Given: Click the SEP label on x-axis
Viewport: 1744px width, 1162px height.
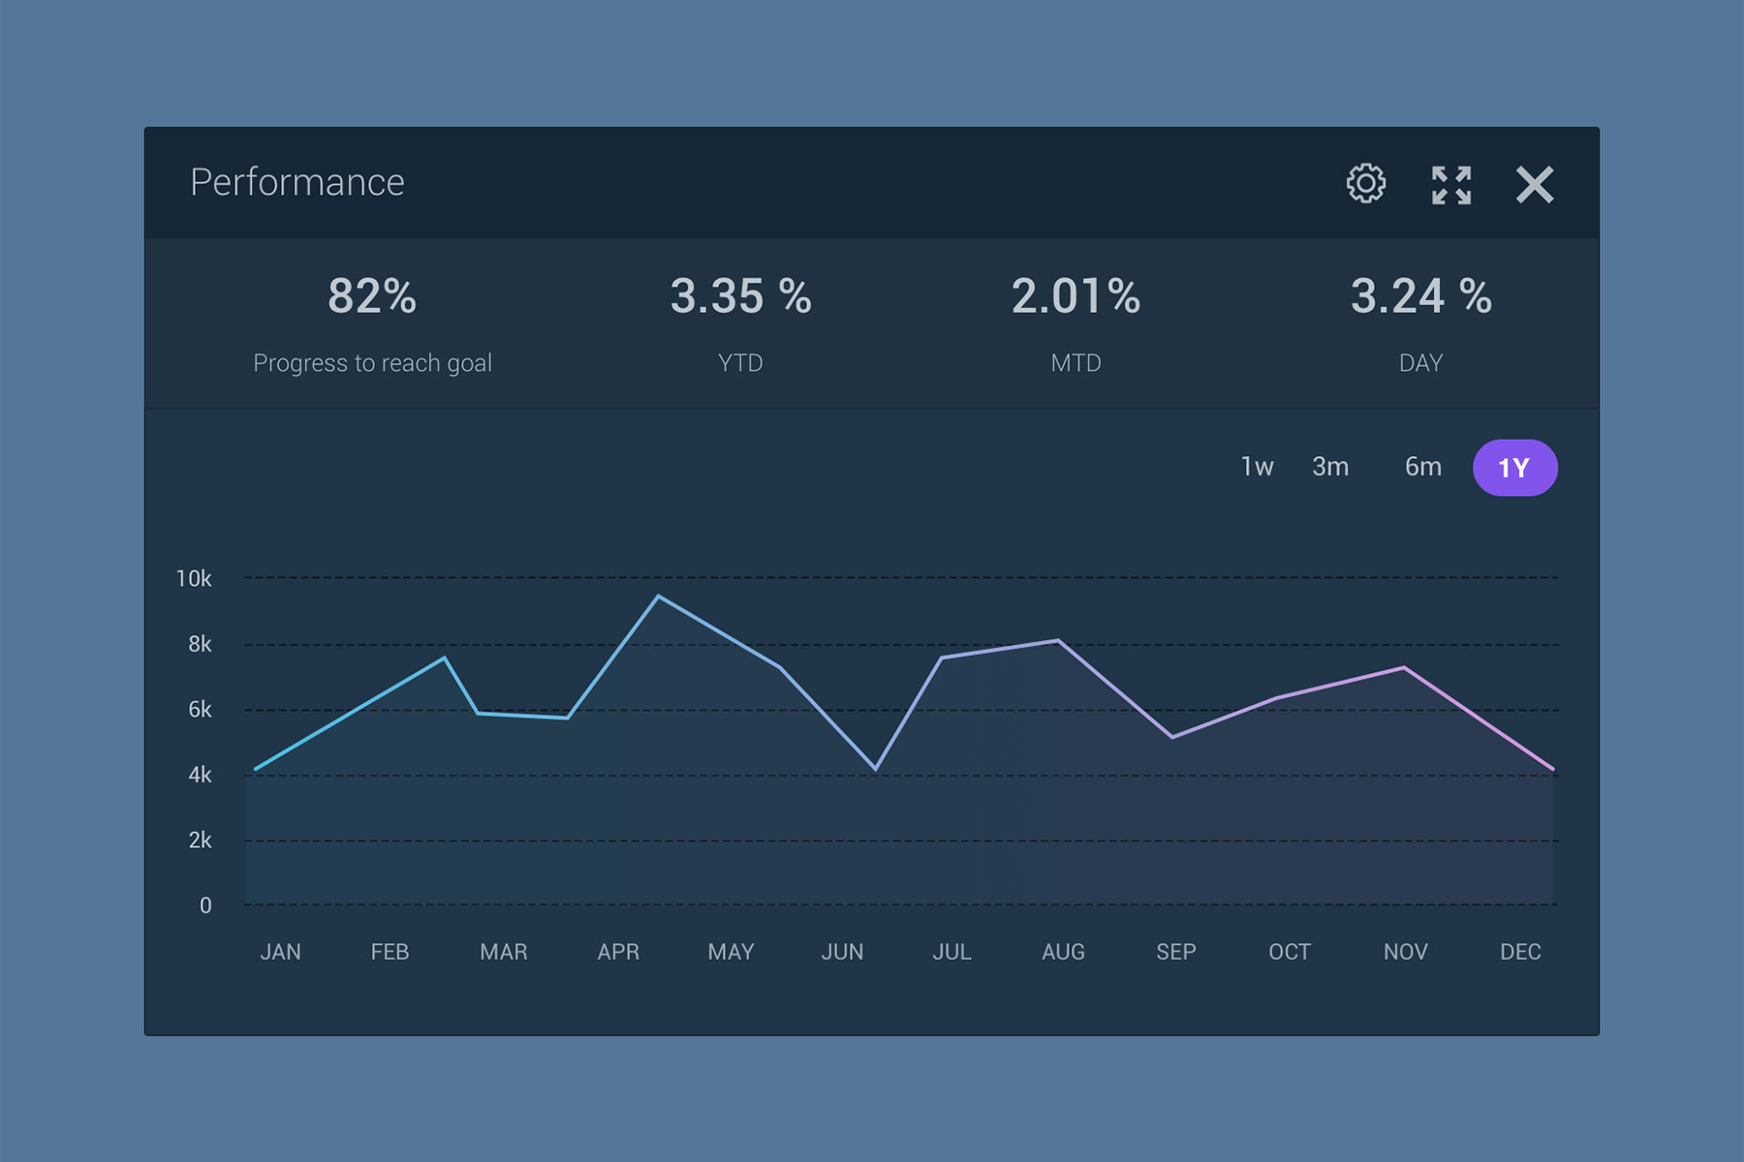Looking at the screenshot, I should pyautogui.click(x=1175, y=952).
